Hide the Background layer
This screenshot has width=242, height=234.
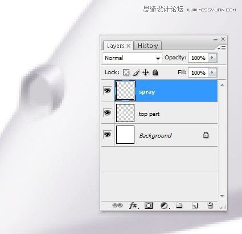coord(107,135)
